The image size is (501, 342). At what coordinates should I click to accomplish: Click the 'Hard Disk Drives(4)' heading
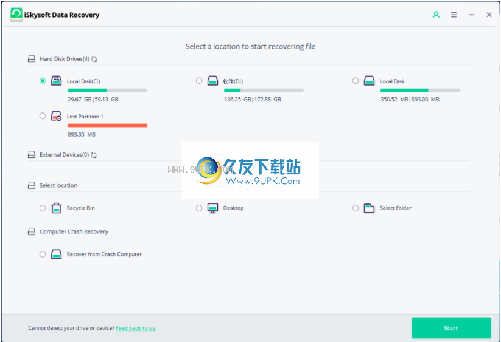(x=65, y=59)
